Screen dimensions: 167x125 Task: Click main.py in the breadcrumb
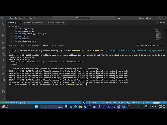point(14,26)
